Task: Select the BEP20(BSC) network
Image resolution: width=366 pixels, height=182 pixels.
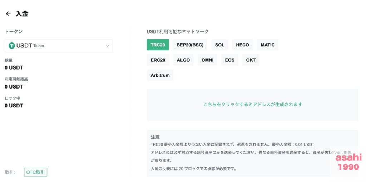Action: 190,45
